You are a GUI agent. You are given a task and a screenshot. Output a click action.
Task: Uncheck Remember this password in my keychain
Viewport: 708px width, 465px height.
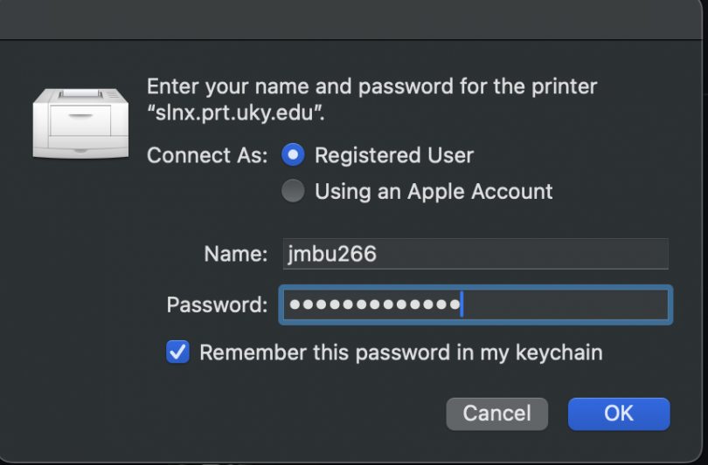(178, 352)
